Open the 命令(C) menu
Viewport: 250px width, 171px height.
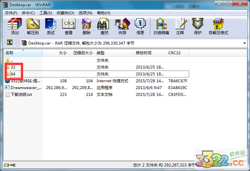(28, 13)
